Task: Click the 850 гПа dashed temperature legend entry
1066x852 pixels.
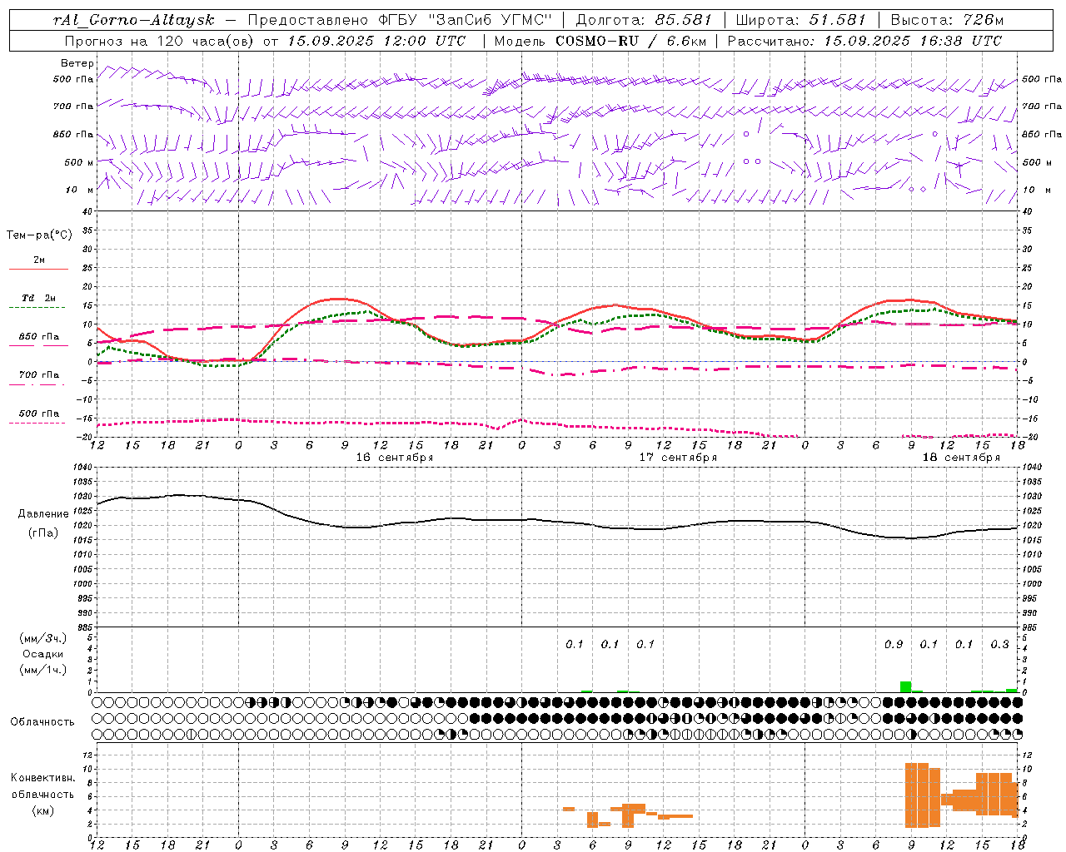Action: point(38,339)
